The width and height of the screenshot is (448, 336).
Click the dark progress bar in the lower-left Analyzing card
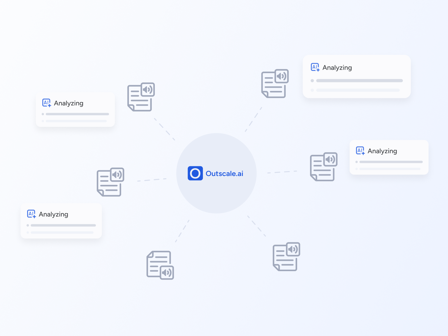[x=63, y=225]
